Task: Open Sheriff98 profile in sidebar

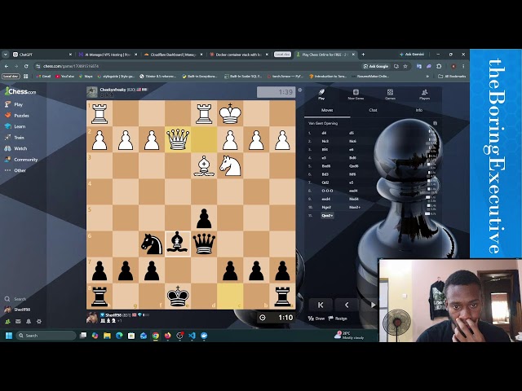Action: pyautogui.click(x=18, y=310)
